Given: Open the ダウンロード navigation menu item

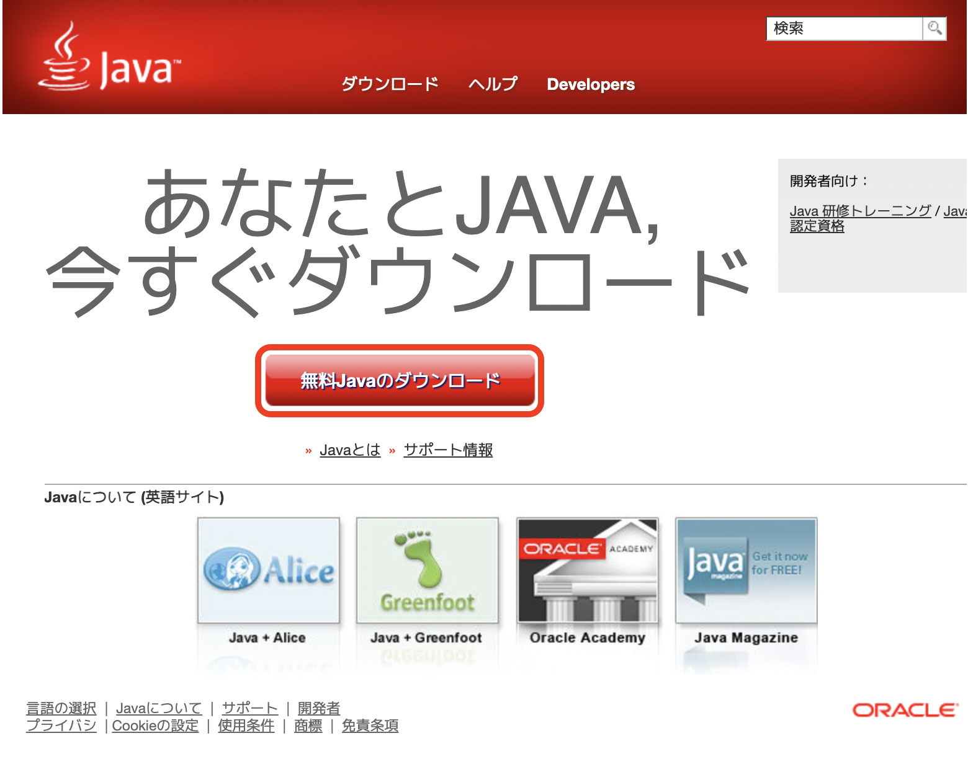Looking at the screenshot, I should tap(390, 84).
